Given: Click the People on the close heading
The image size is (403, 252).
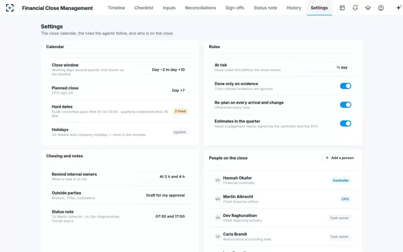Looking at the screenshot, I should point(228,158).
